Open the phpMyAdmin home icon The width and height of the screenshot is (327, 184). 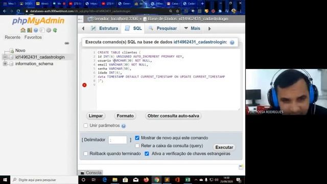tap(23, 30)
